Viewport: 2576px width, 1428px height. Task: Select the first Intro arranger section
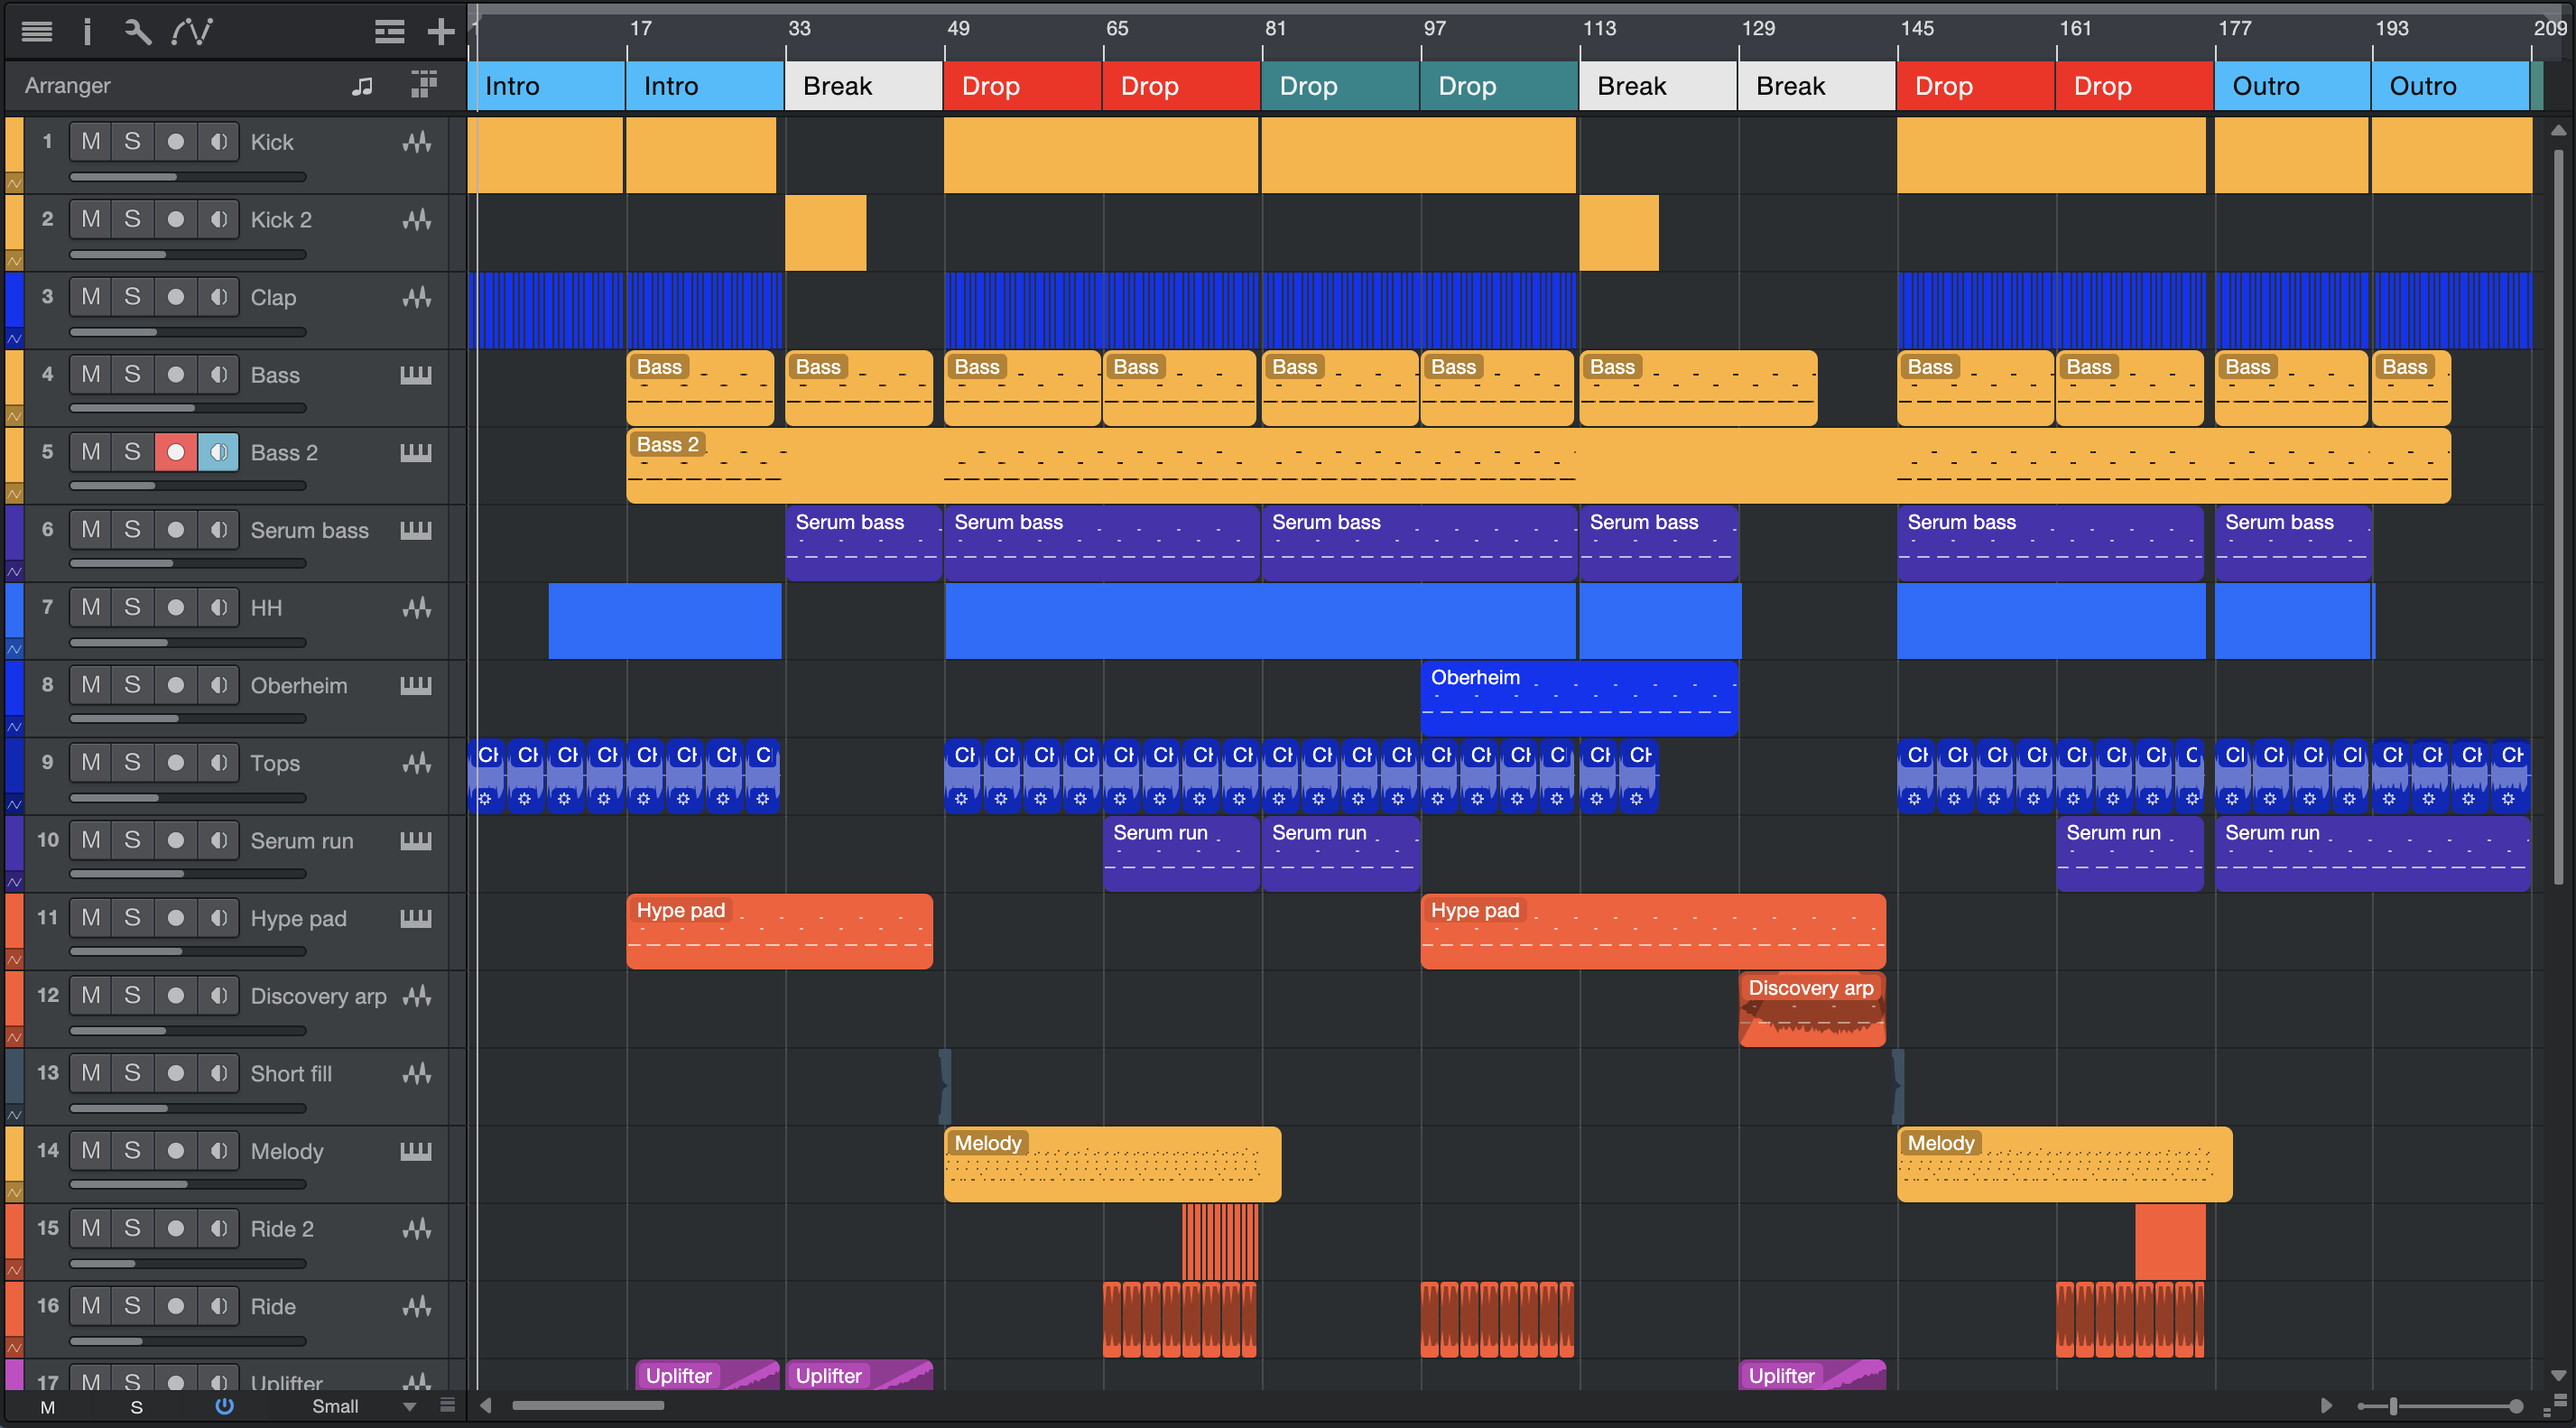click(x=546, y=86)
